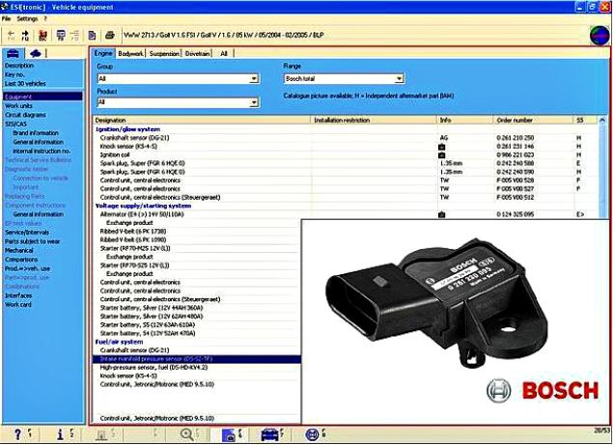
Task: Open 'Parts subject to wear' in sidebar
Action: pyautogui.click(x=32, y=241)
